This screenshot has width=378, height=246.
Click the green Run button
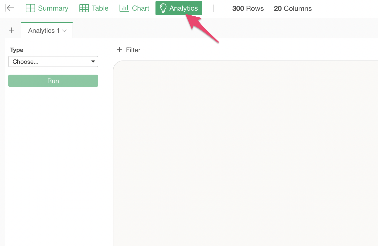click(53, 81)
